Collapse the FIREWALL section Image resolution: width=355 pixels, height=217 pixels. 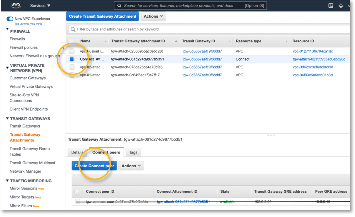coord(7,30)
